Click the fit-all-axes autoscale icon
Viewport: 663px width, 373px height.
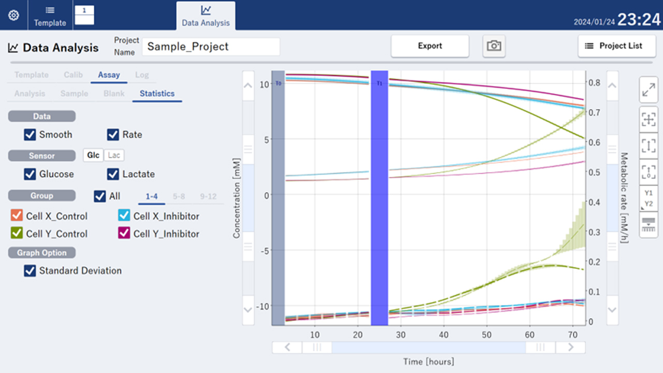point(648,120)
